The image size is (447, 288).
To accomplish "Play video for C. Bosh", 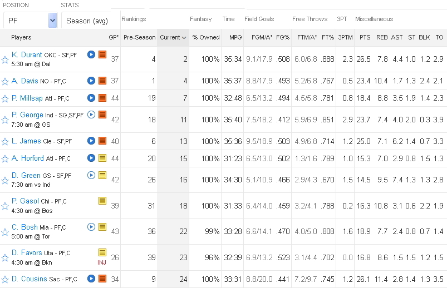I will [91, 227].
